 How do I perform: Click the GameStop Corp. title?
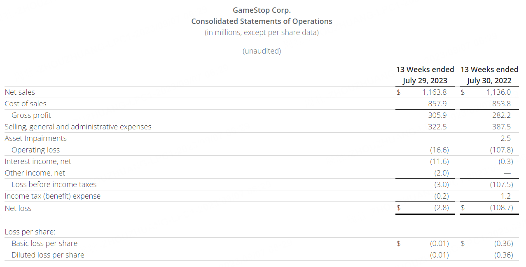pos(262,10)
